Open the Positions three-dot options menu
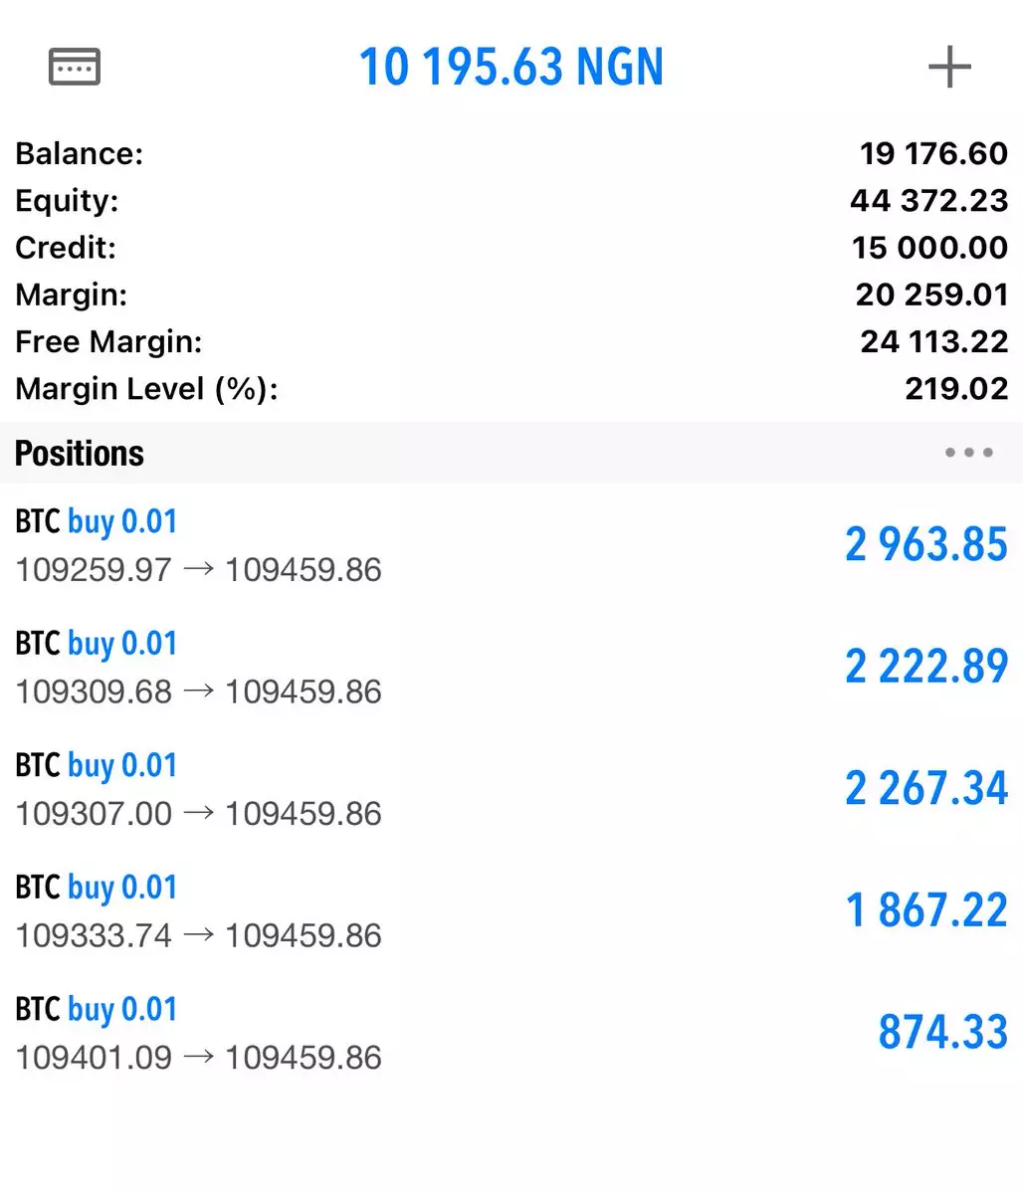This screenshot has width=1023, height=1194. 968,453
